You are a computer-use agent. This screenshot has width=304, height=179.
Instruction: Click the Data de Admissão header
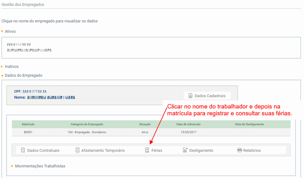pos(188,124)
